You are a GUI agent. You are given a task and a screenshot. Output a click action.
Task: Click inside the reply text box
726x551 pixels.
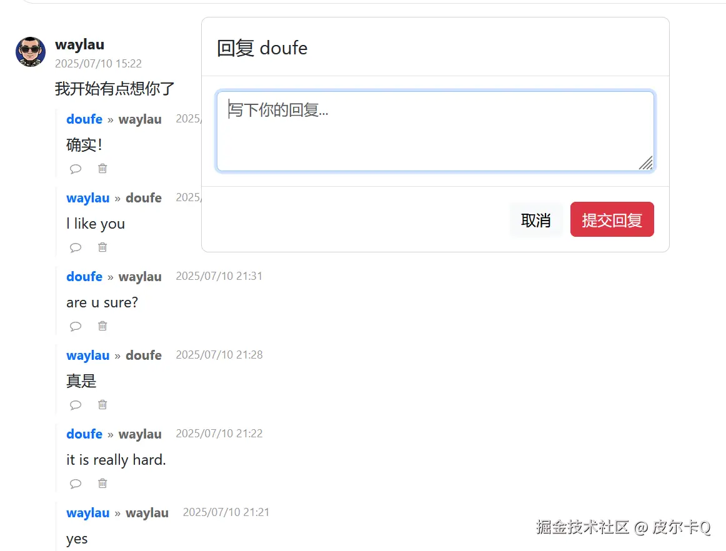pos(435,131)
